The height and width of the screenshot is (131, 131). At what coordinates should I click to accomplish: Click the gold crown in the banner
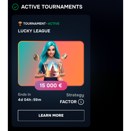click(x=52, y=70)
